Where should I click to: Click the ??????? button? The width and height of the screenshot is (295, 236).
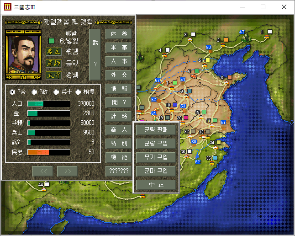coord(119,171)
